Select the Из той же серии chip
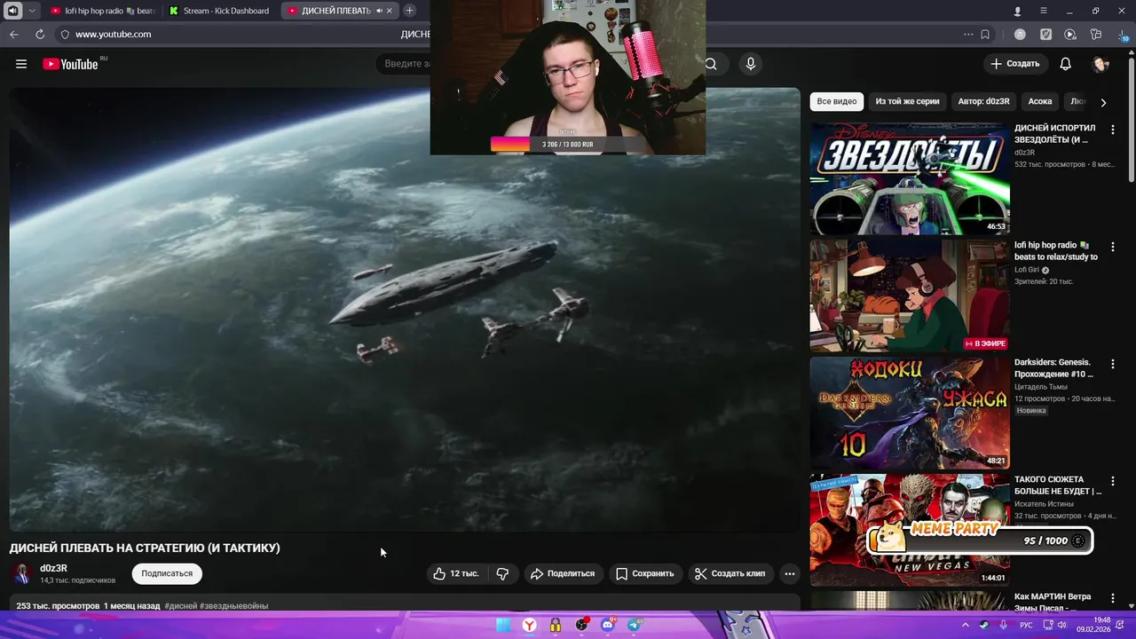 coord(907,101)
